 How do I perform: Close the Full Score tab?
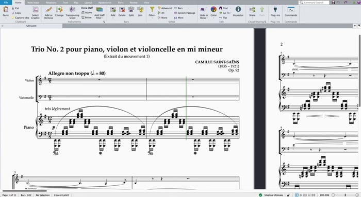(3, 26)
